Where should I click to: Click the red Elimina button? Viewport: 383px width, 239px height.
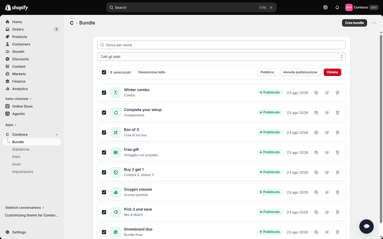coord(332,72)
